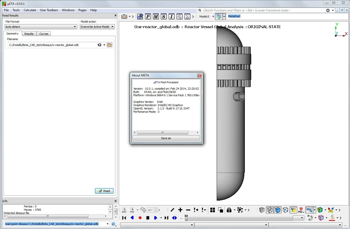Click the paint highlighter icon
The height and width of the screenshot is (229, 350).
pos(332,218)
